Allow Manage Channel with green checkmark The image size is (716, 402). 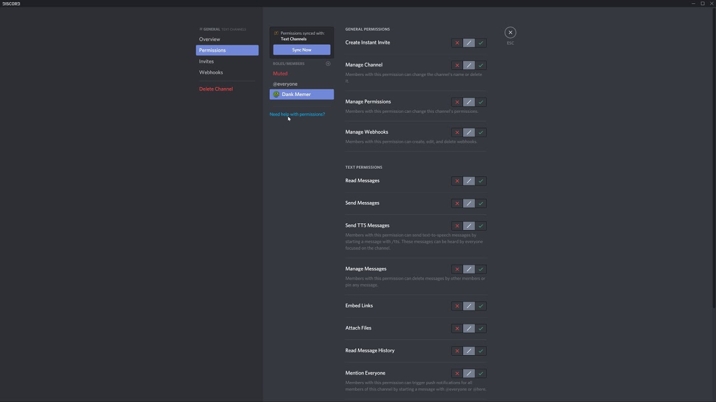(481, 65)
